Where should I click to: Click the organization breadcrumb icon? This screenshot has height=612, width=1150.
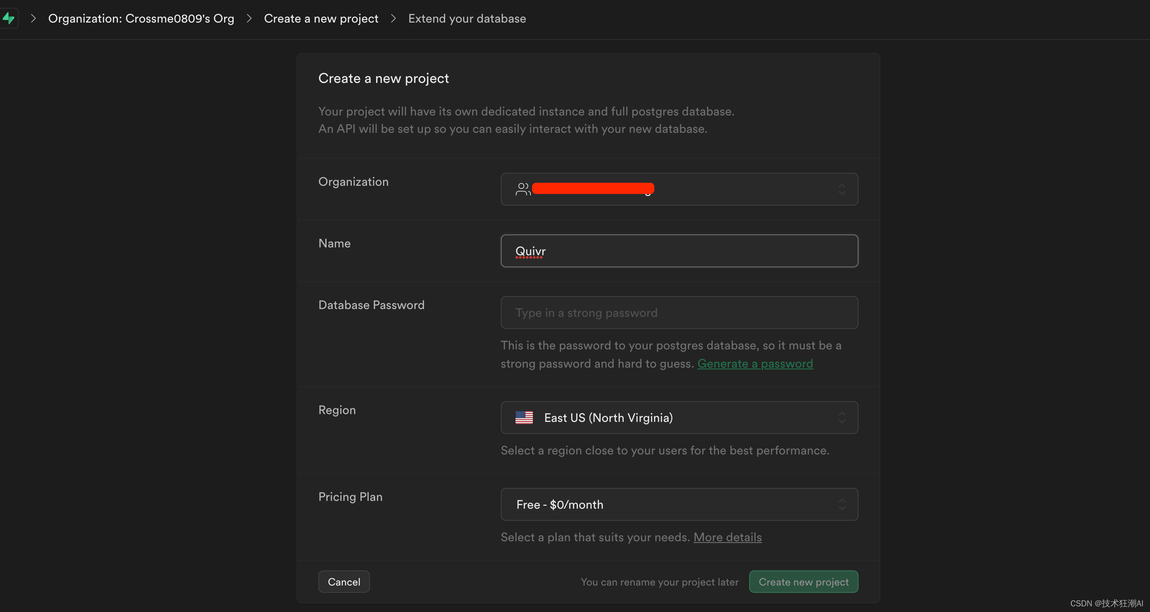point(11,18)
